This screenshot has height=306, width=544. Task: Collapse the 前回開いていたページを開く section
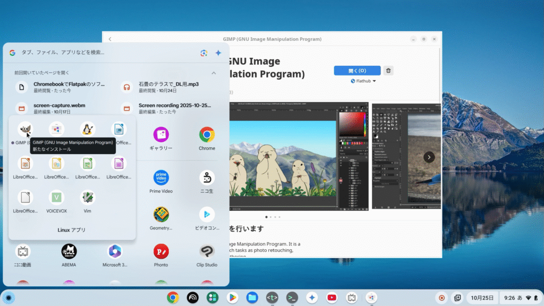tap(214, 73)
